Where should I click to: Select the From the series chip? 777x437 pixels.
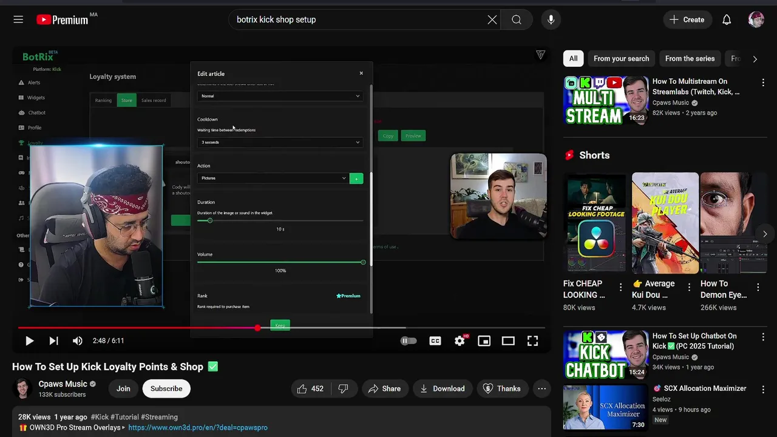pyautogui.click(x=690, y=58)
